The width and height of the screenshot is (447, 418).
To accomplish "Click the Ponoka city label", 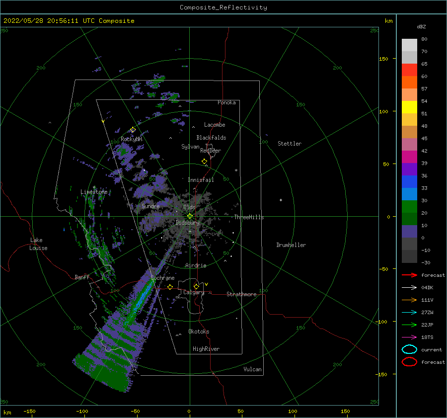I will point(226,102).
